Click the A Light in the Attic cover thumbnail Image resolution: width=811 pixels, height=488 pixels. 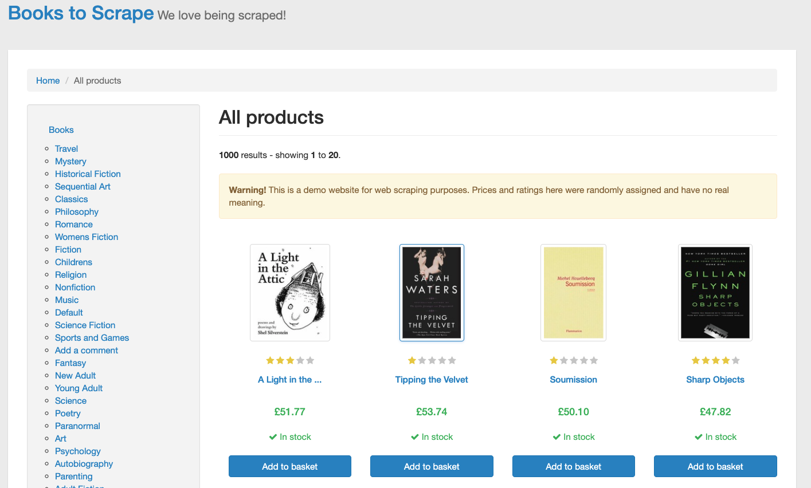click(x=289, y=292)
